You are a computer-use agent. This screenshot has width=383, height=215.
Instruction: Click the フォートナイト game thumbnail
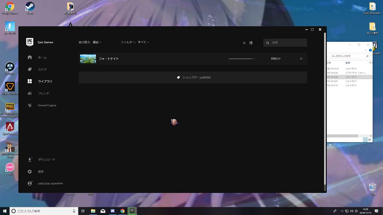88,59
